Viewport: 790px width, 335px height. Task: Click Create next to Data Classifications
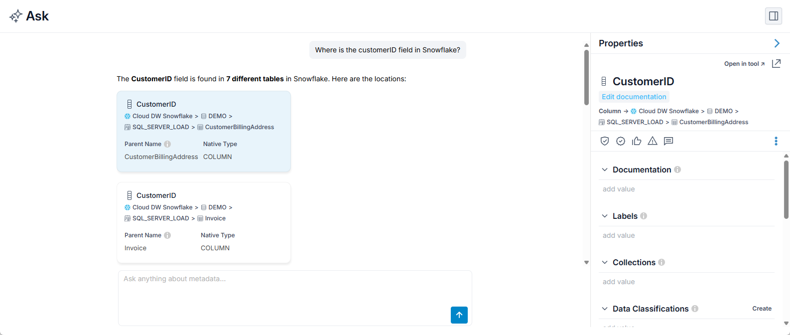coord(762,309)
